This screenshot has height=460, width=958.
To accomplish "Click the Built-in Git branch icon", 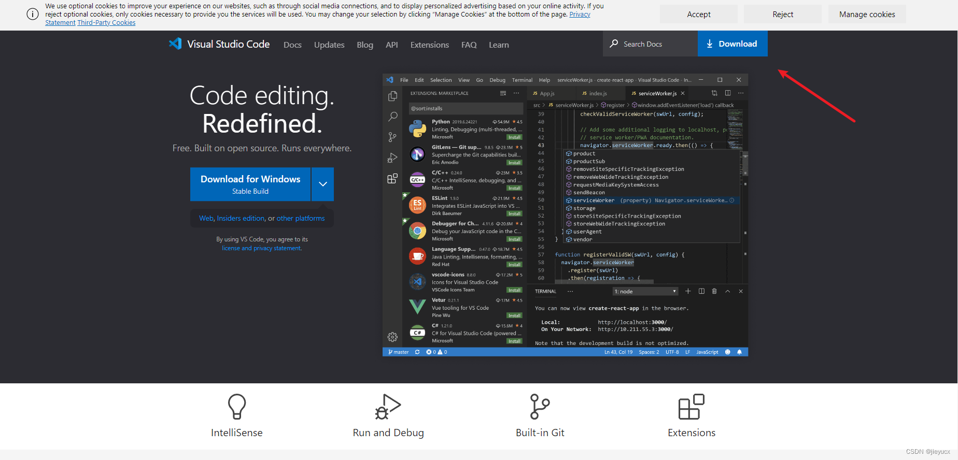I will [x=540, y=407].
